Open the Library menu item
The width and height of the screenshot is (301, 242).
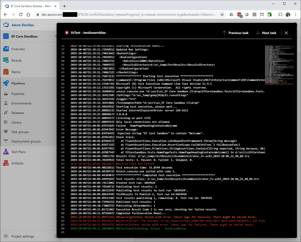[x=16, y=122]
